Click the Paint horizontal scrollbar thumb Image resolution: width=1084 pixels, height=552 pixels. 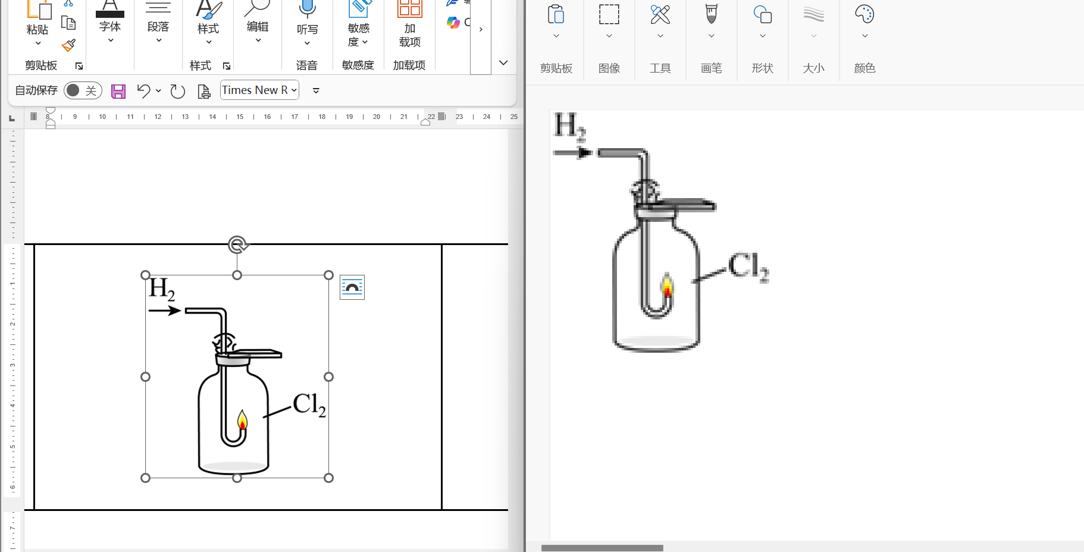602,548
